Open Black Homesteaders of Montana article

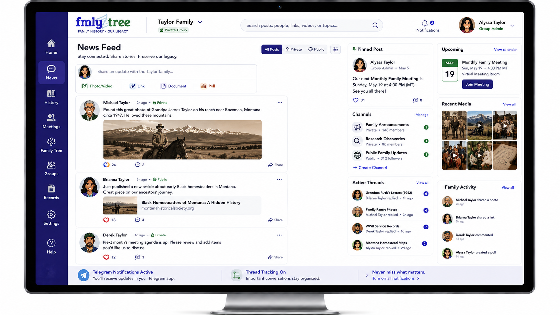point(182,205)
